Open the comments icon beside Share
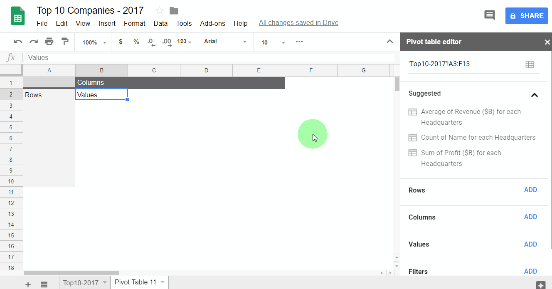This screenshot has width=552, height=289. [490, 16]
